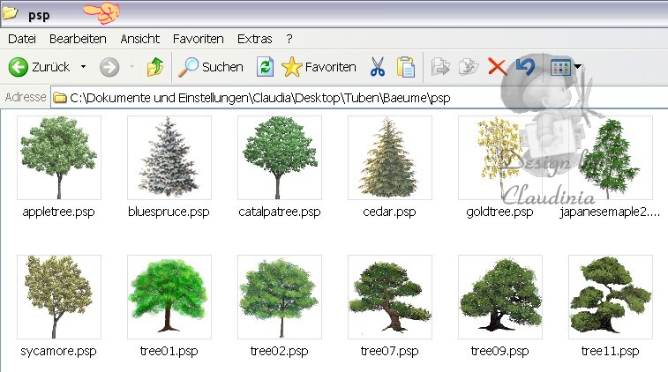Image resolution: width=668 pixels, height=372 pixels.
Task: Click file name text catalpatree.psp
Action: click(280, 212)
